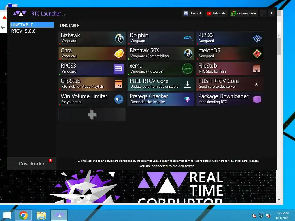Viewport: 295px width, 221px height.
Task: Click the UNSTABLE heading above cards
Action: tap(70, 26)
